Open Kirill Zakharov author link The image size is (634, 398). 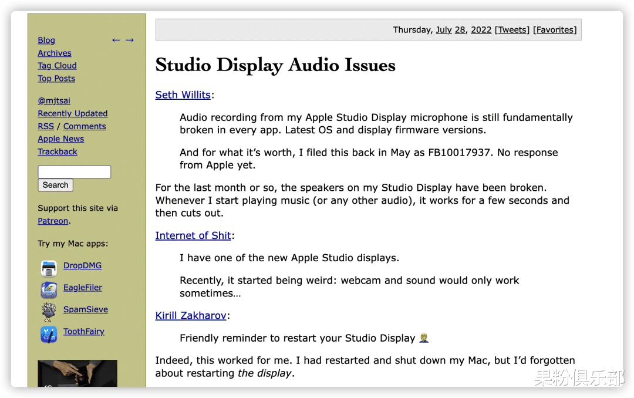coord(191,315)
